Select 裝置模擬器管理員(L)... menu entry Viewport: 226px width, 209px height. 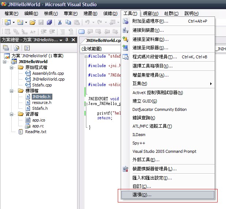(x=168, y=169)
